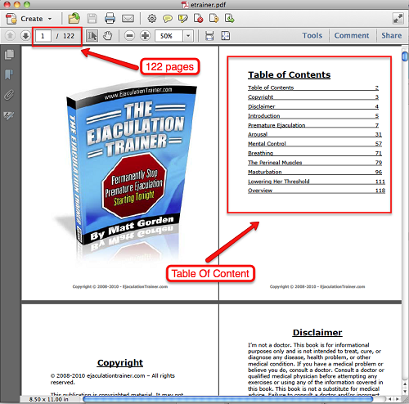Click the scroll-down arrow of vertical scrollbar
Image resolution: width=409 pixels, height=404 pixels.
click(x=405, y=392)
